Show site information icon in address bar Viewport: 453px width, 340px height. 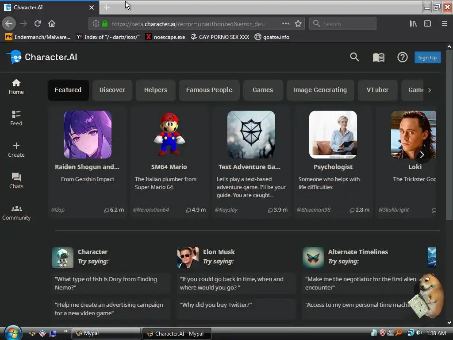(96, 24)
